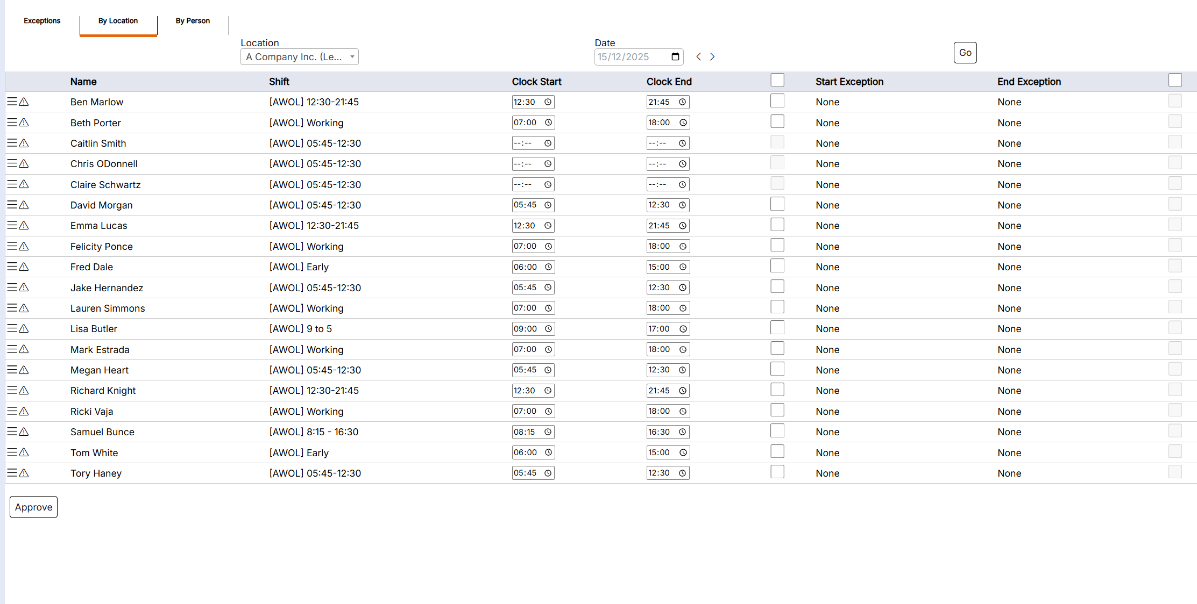1197x604 pixels.
Task: Click the Approve button
Action: point(33,507)
